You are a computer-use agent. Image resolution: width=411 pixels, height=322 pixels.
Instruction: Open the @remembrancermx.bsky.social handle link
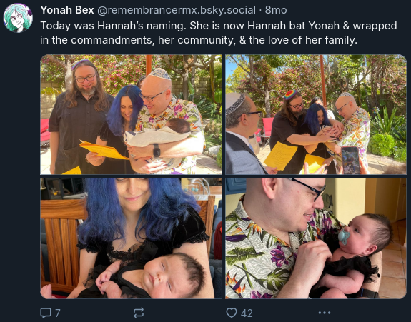tap(177, 10)
